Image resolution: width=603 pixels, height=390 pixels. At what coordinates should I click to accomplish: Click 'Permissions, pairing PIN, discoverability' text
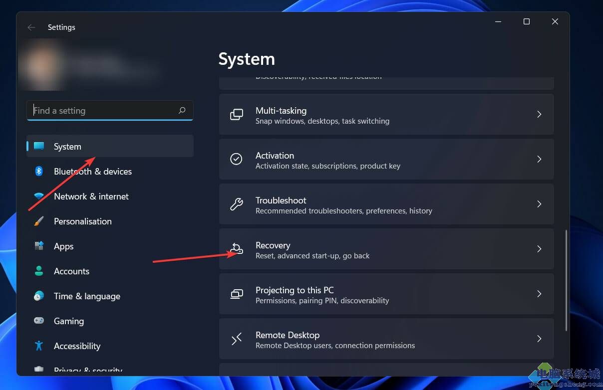pos(322,301)
